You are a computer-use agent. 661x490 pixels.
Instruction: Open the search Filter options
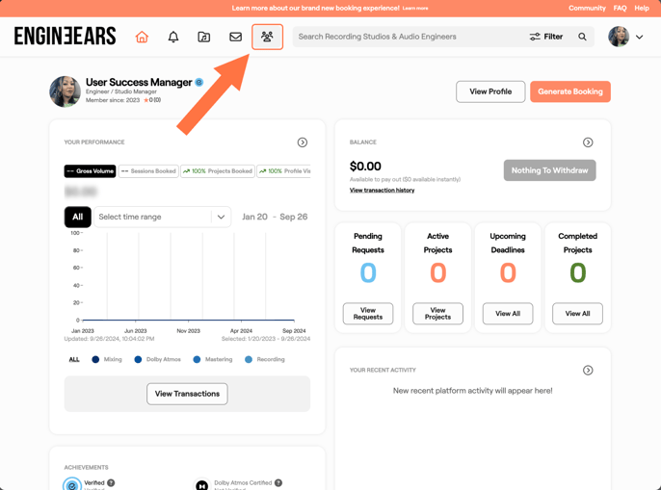click(546, 38)
